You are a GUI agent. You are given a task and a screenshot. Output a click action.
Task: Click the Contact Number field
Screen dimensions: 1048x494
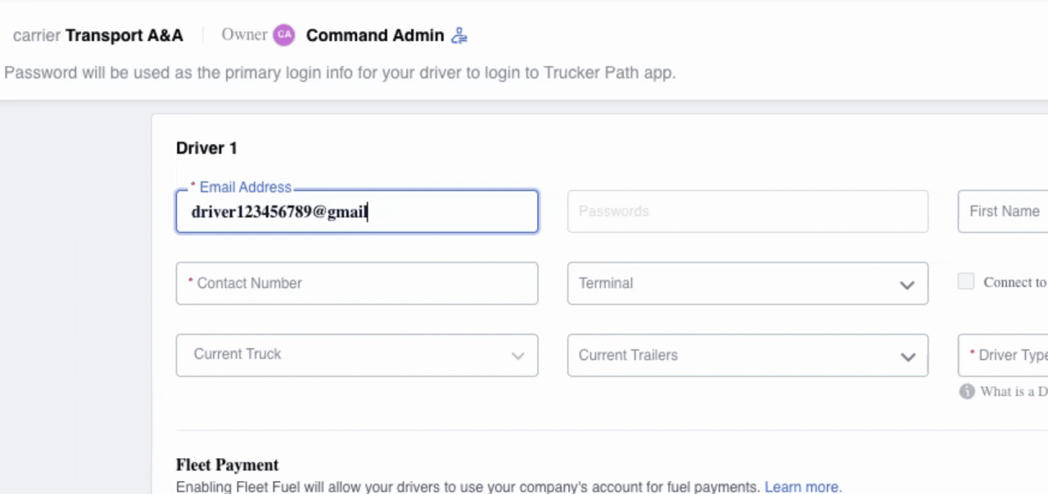(x=356, y=283)
